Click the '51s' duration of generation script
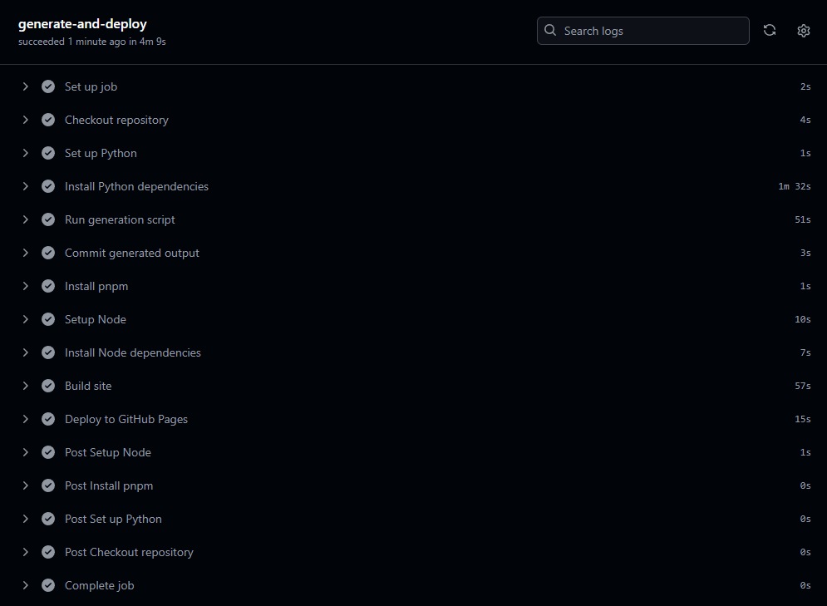Viewport: 827px width, 606px height. coord(803,219)
